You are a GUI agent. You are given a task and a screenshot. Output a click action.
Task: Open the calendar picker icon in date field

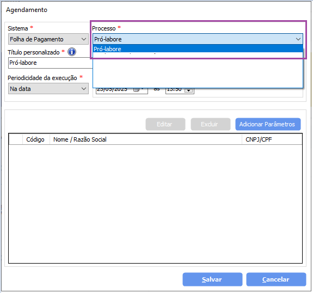[x=136, y=90]
